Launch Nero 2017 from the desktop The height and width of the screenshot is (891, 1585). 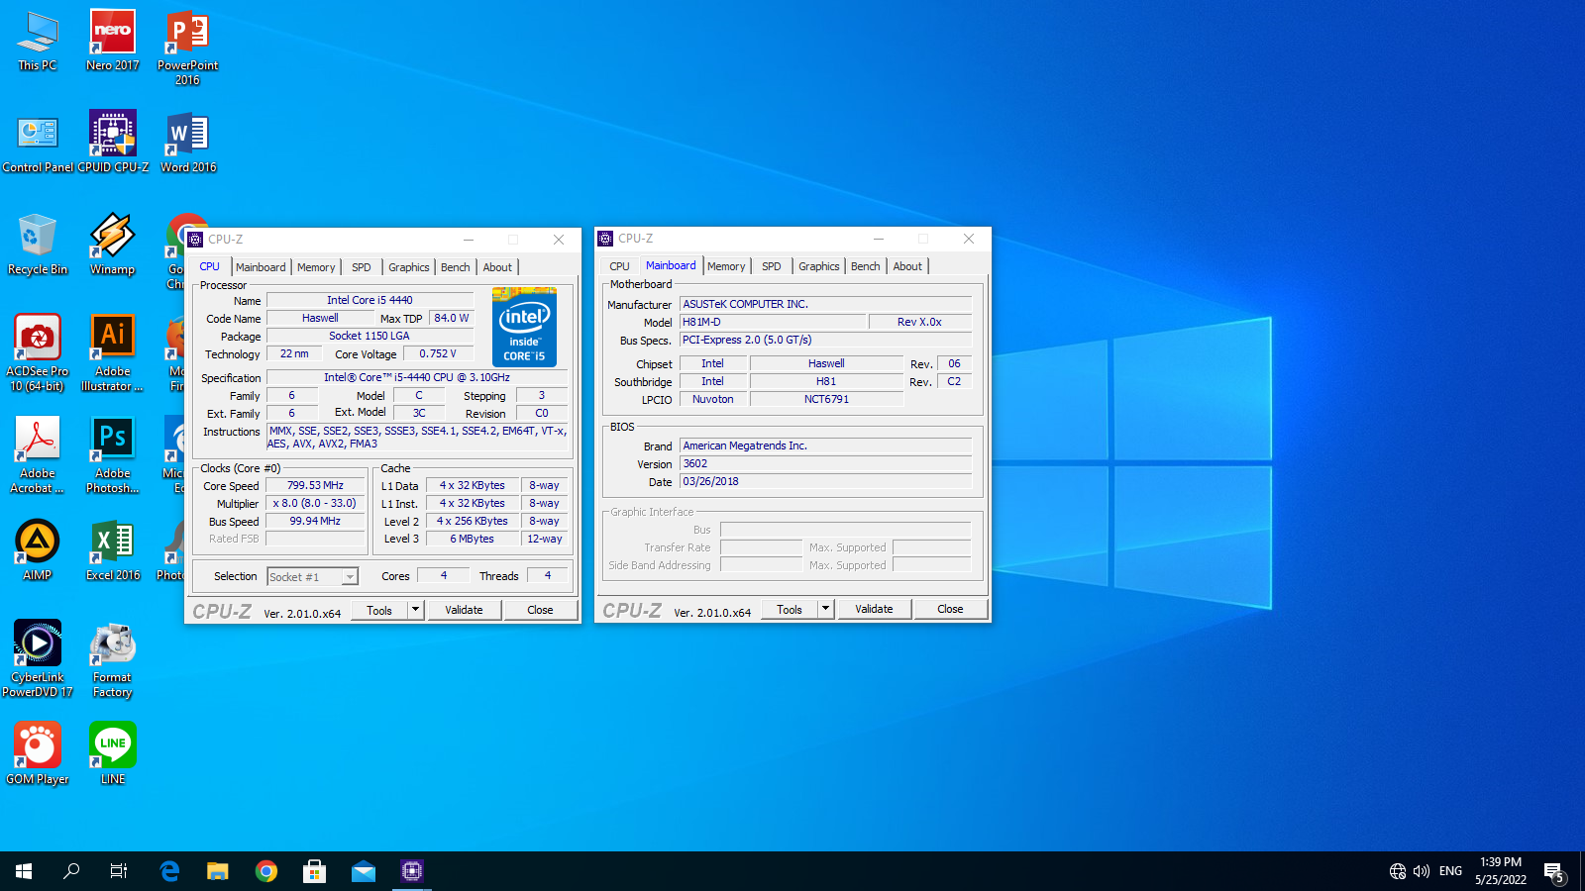(113, 41)
